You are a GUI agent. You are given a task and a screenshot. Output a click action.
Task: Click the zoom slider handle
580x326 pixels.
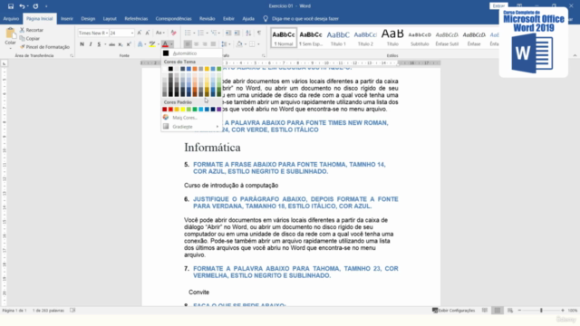[541, 310]
